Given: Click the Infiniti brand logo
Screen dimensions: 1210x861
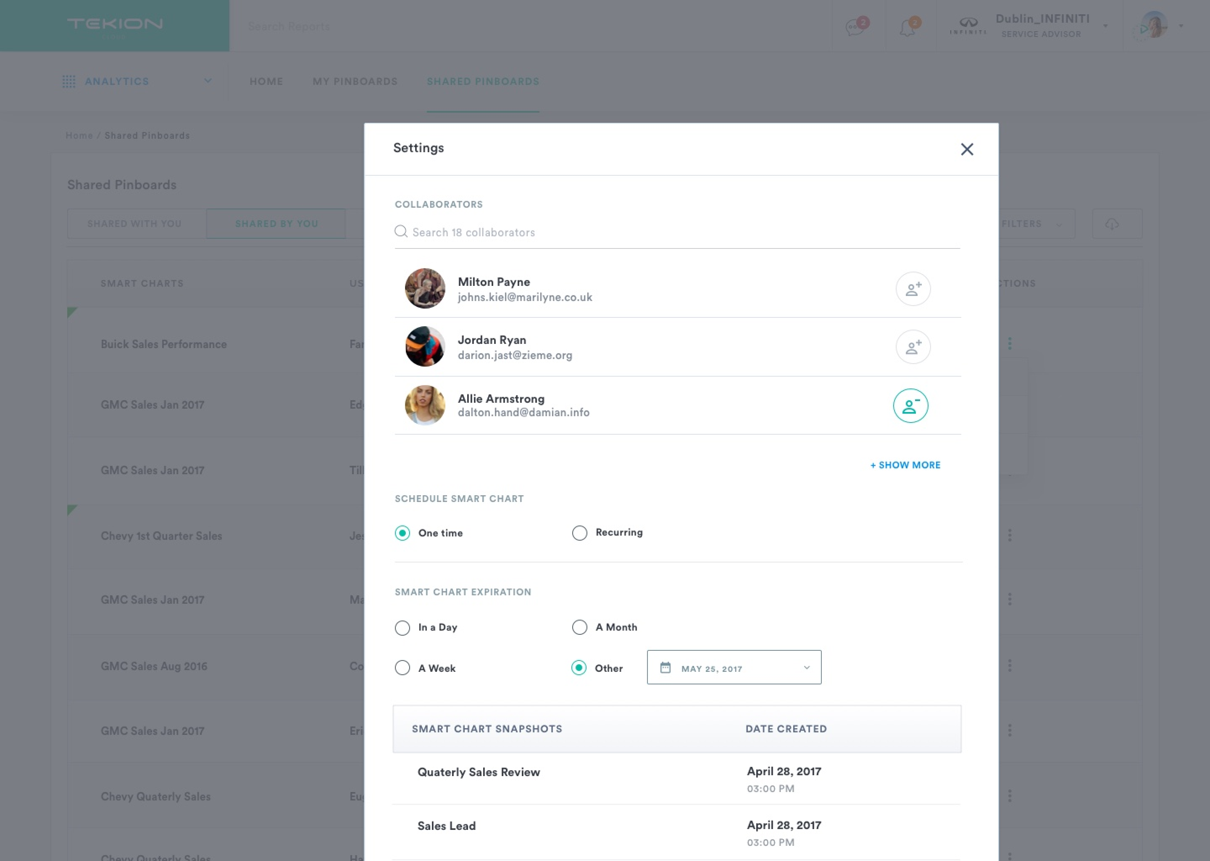Looking at the screenshot, I should click(968, 26).
